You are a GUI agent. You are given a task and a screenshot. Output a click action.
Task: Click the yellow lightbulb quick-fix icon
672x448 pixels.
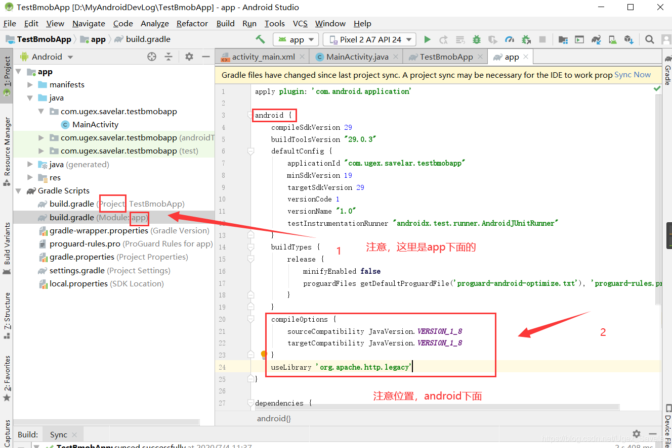pyautogui.click(x=264, y=355)
